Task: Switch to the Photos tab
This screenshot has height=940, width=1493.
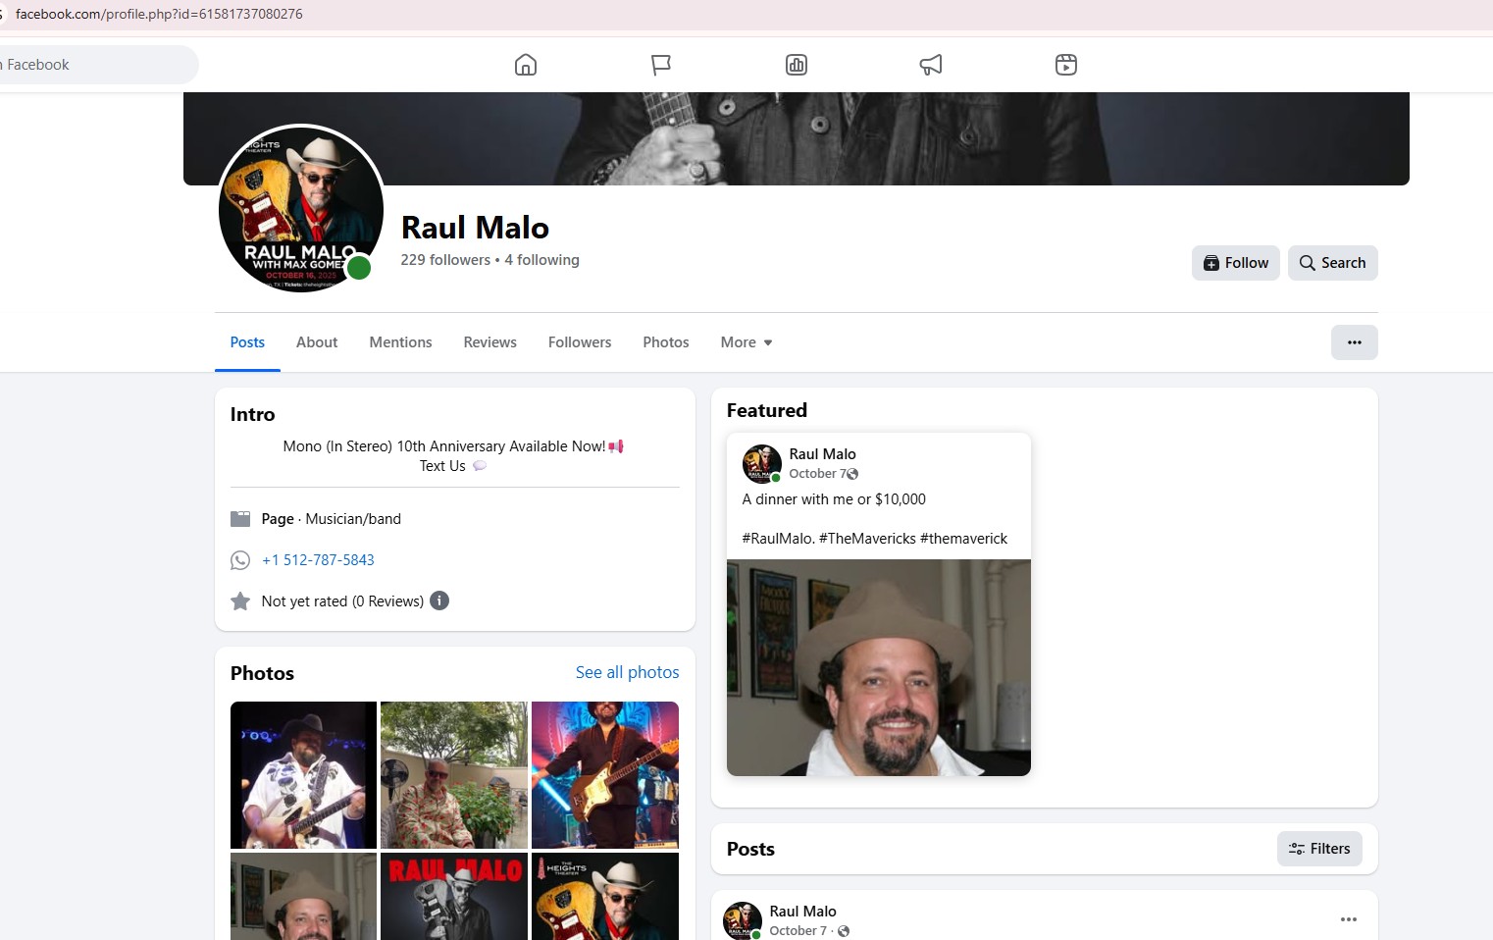Action: pyautogui.click(x=666, y=342)
